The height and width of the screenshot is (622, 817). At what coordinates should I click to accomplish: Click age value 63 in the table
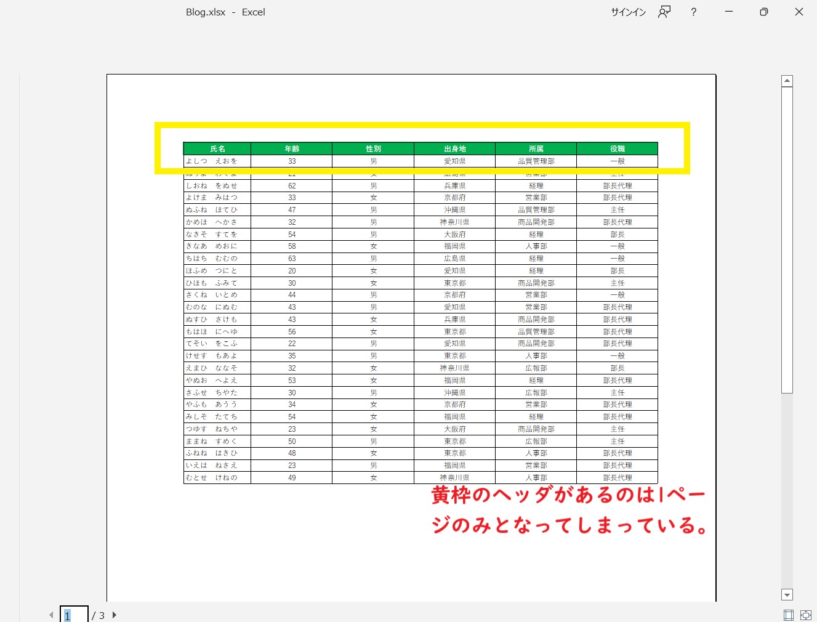point(292,259)
